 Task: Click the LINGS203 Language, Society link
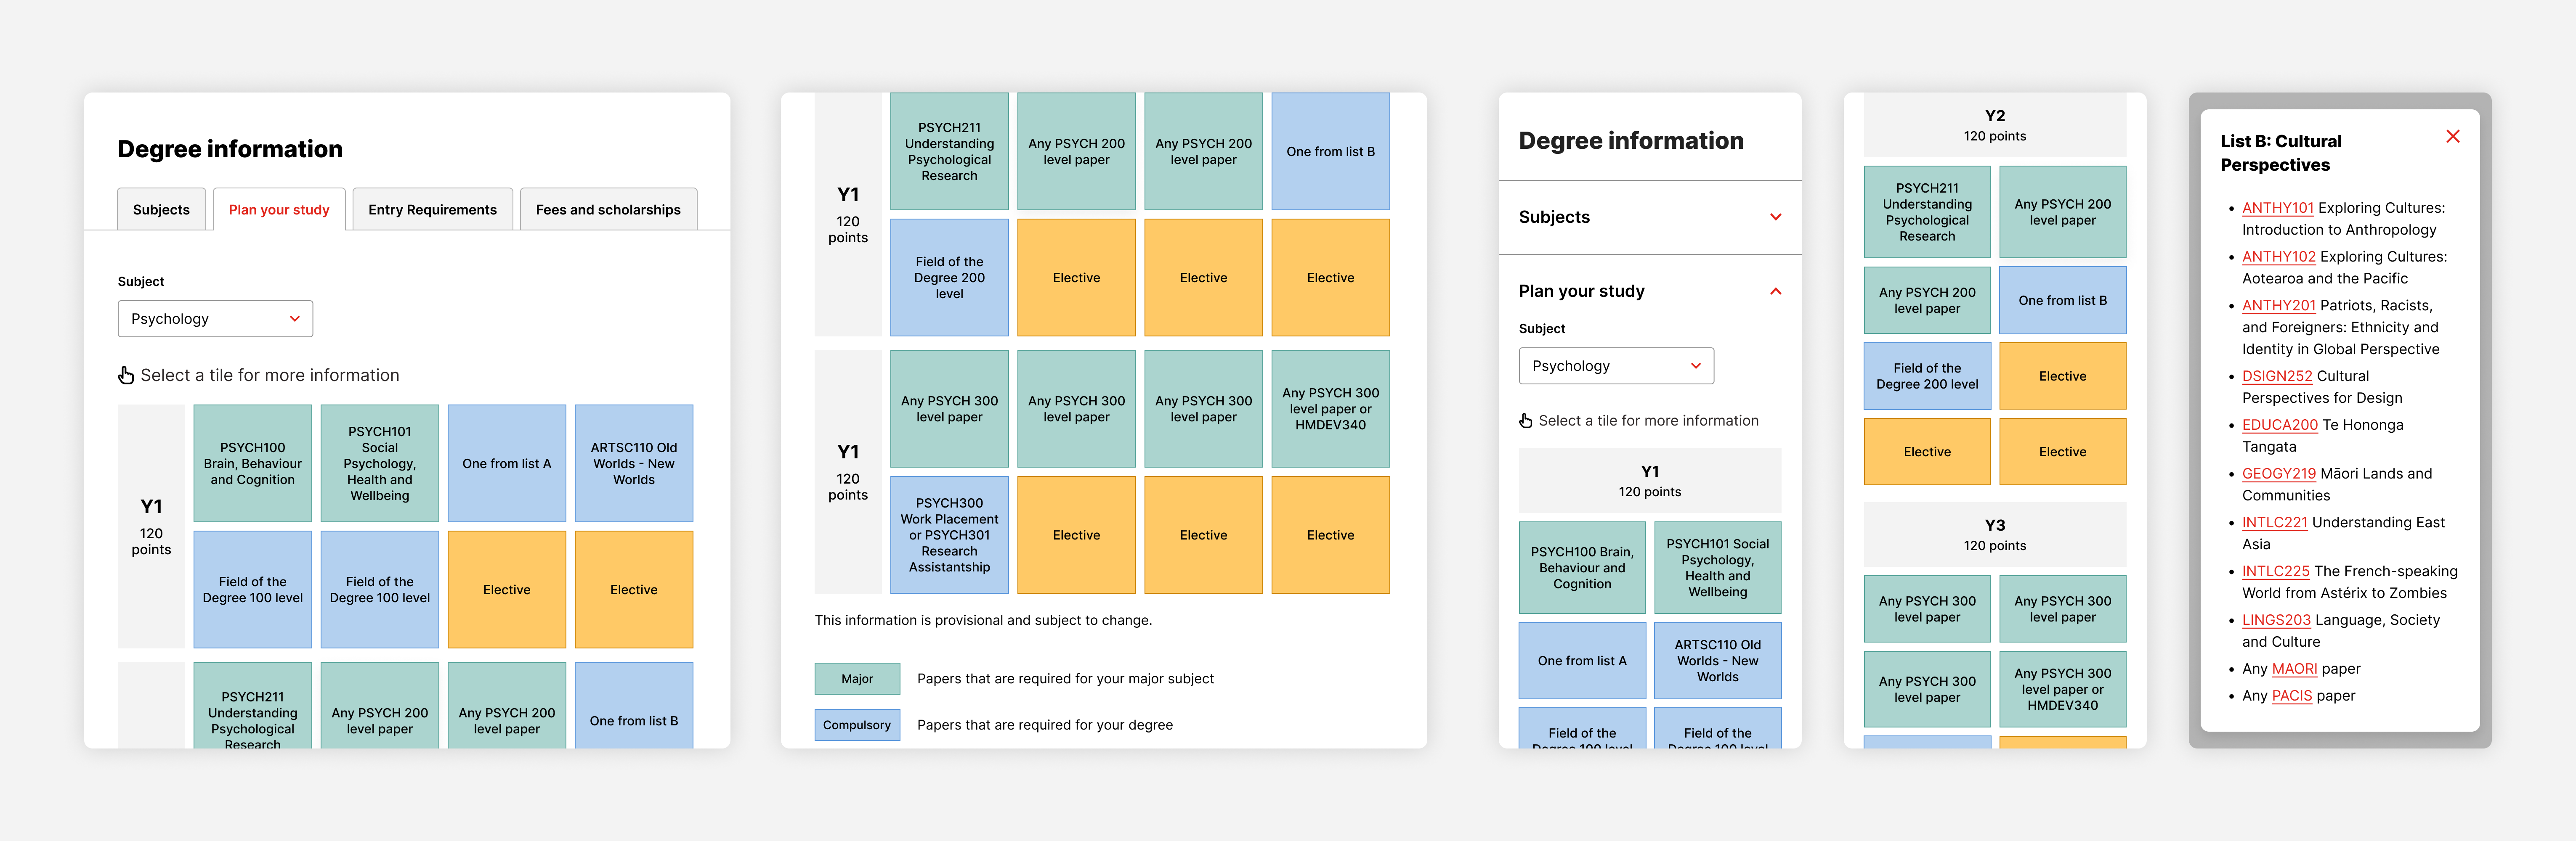click(2276, 620)
